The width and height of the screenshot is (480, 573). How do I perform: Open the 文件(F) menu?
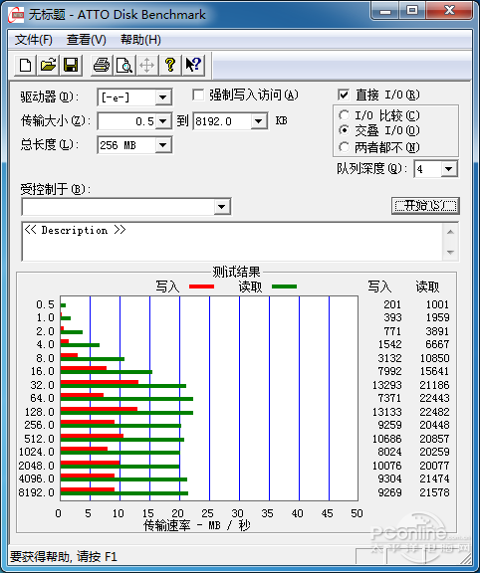point(33,40)
